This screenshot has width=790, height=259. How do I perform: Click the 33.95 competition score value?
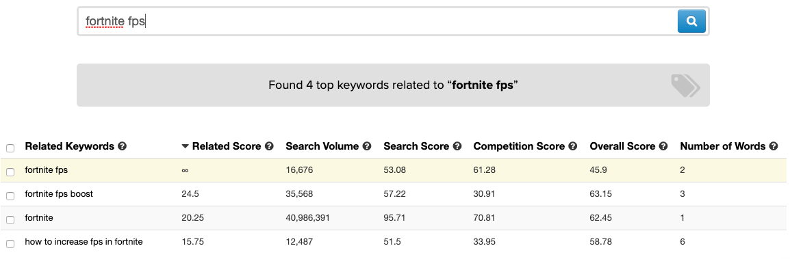coord(484,241)
